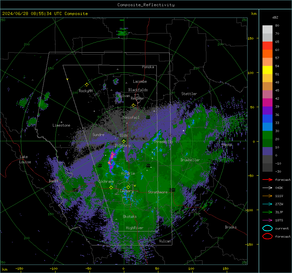The image size is (292, 273).
Task: Select the light gray 80-70 dBZ swatch
Action: [267, 30]
